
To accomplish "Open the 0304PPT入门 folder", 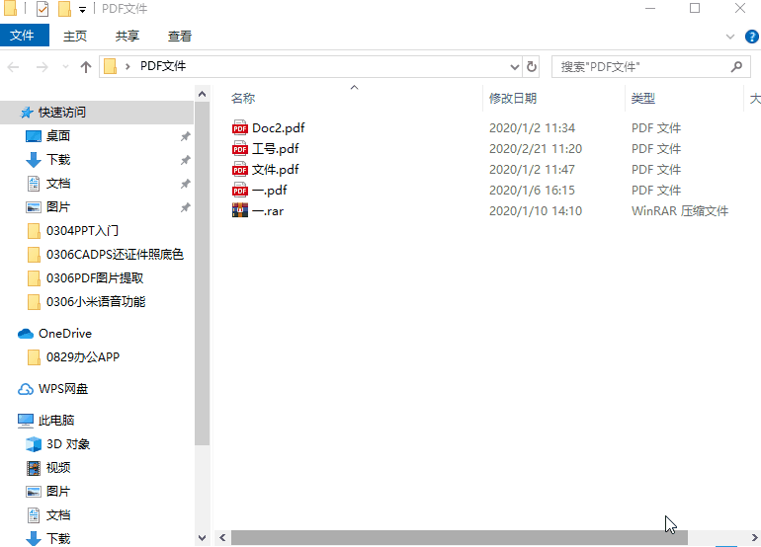I will [x=82, y=231].
